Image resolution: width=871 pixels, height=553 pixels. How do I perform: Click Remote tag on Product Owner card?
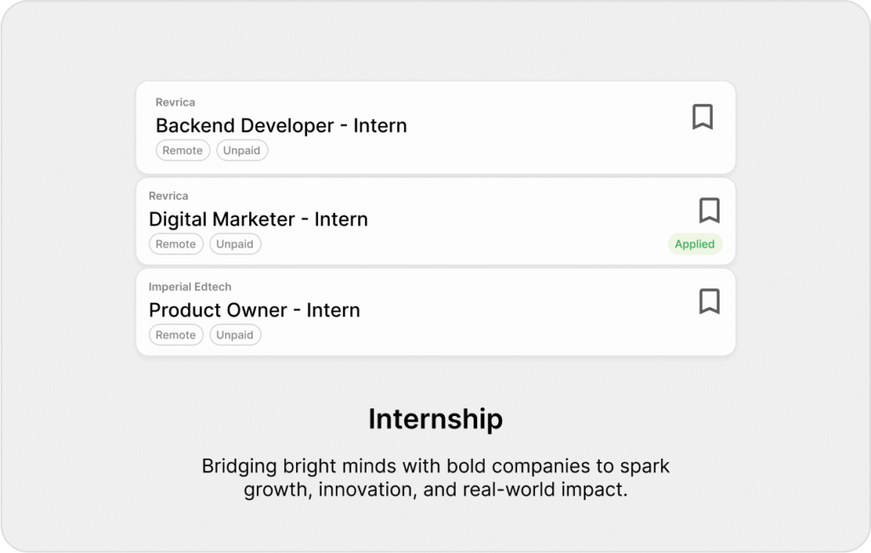176,335
